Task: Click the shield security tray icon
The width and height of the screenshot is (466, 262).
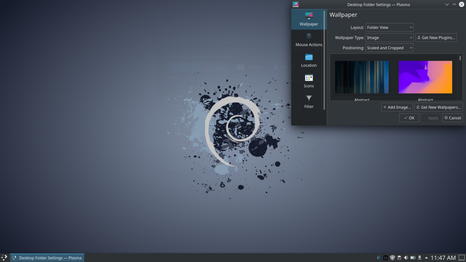Action: coord(392,258)
